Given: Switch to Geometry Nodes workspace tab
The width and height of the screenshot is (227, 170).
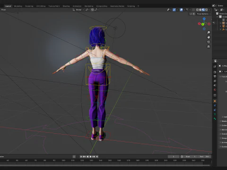Looking at the screenshot, I should [117, 6].
